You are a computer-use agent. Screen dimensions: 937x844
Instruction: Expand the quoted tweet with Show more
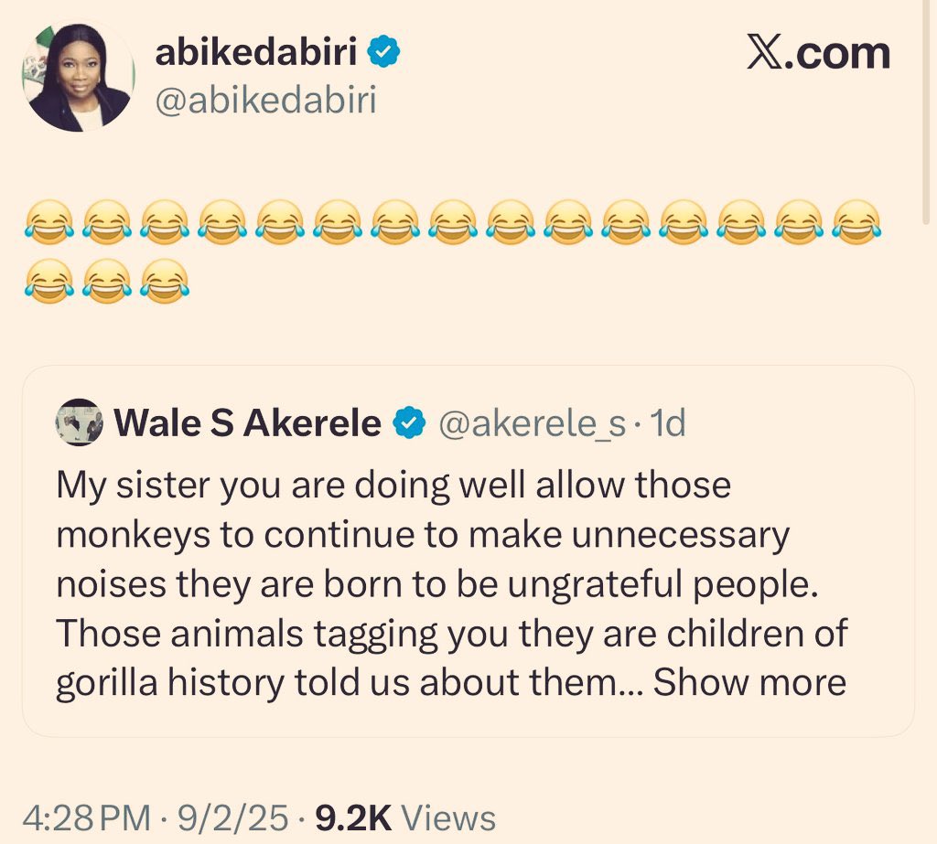pyautogui.click(x=749, y=682)
